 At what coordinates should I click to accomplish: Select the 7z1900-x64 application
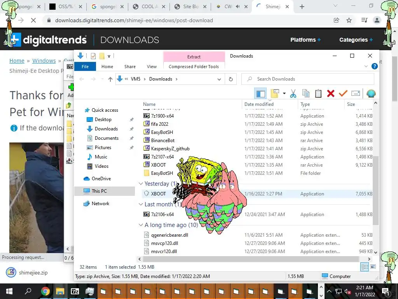pyautogui.click(x=162, y=116)
